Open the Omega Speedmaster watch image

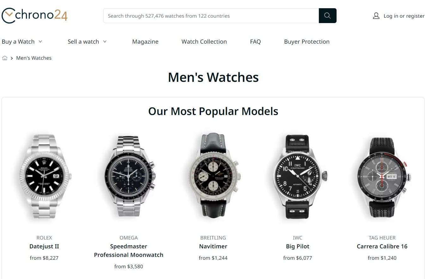[129, 176]
